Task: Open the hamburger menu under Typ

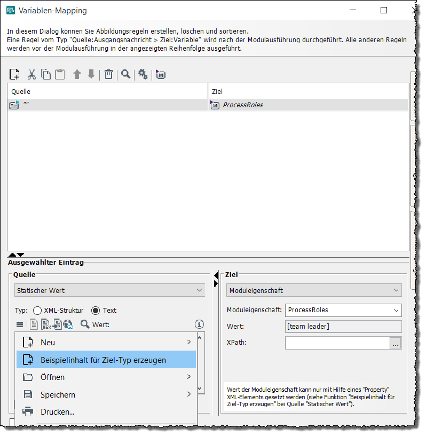Action: coord(20,324)
